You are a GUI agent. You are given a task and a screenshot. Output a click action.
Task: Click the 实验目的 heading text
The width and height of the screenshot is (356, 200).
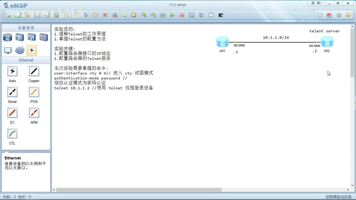[x=65, y=29]
